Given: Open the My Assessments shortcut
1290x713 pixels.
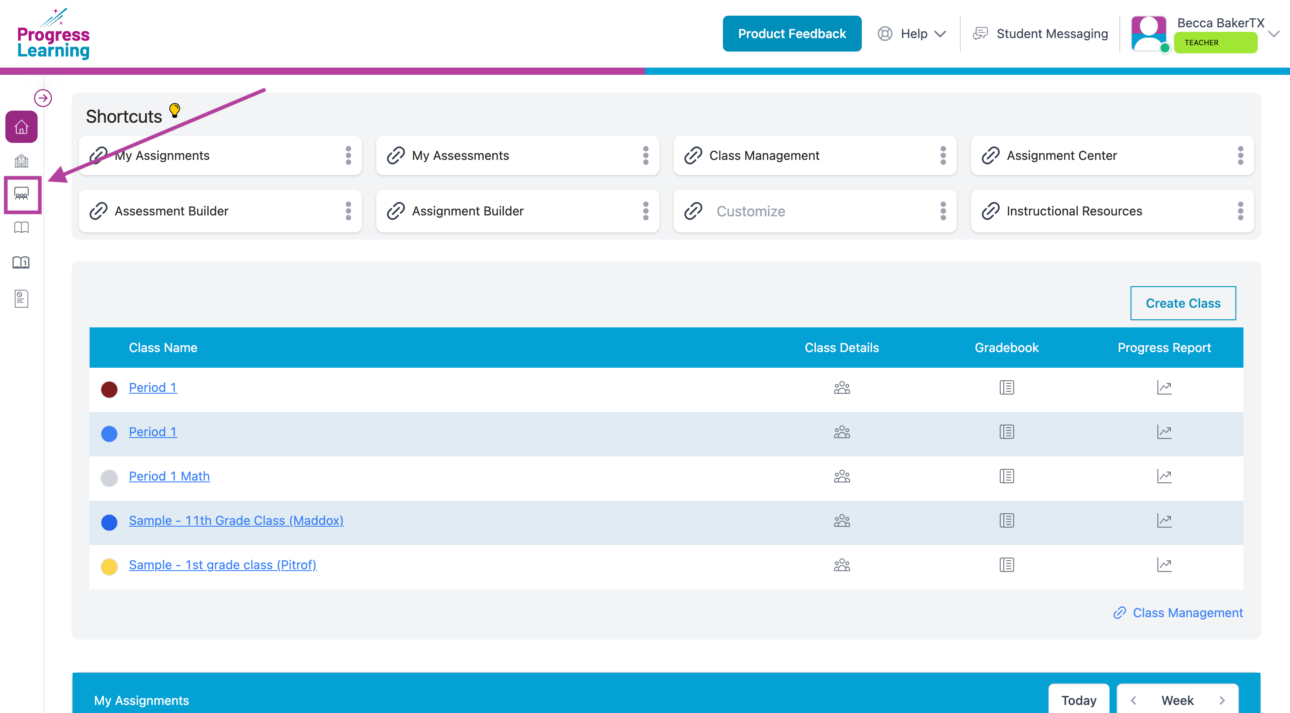Looking at the screenshot, I should [518, 156].
